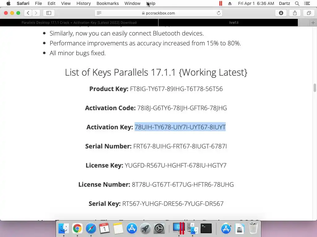Image resolution: width=317 pixels, height=237 pixels.
Task: Click the pccrackbox.com address field
Action: click(x=158, y=13)
